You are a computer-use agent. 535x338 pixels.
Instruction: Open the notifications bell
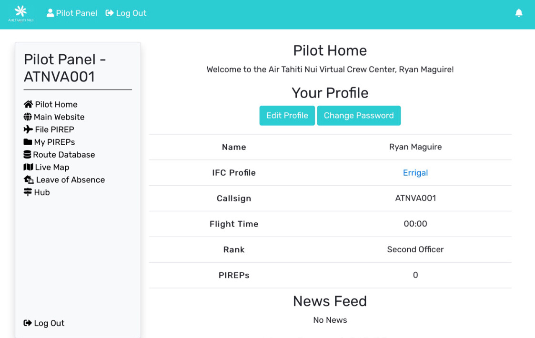519,13
